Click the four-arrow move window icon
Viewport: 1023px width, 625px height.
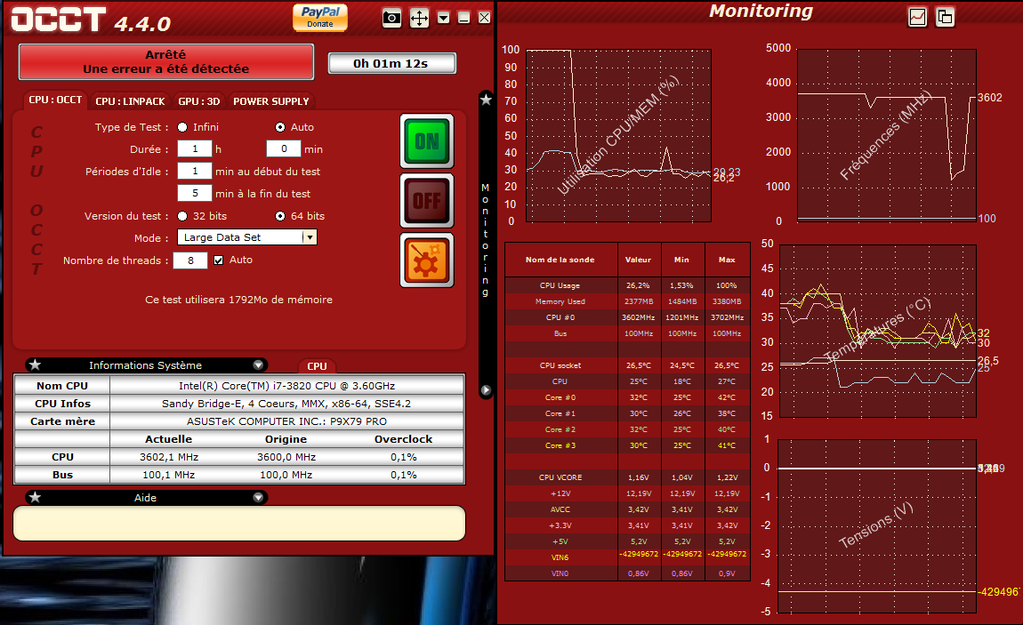pyautogui.click(x=419, y=18)
